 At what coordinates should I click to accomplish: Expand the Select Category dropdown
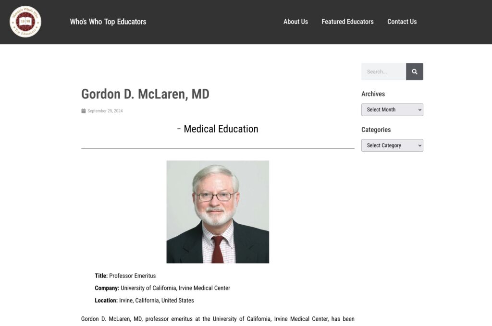point(392,145)
